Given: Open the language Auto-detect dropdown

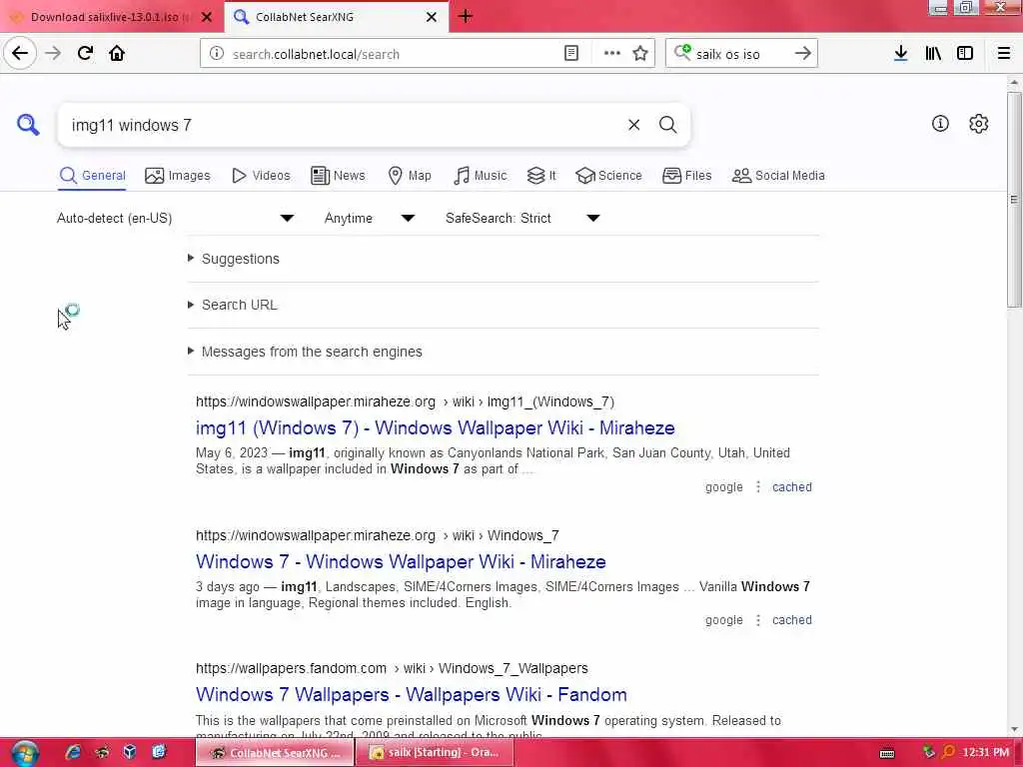Looking at the screenshot, I should [175, 218].
